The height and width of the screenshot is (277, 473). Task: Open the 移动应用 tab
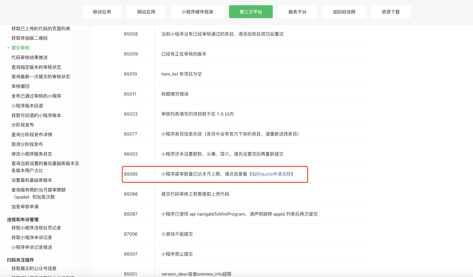(102, 12)
